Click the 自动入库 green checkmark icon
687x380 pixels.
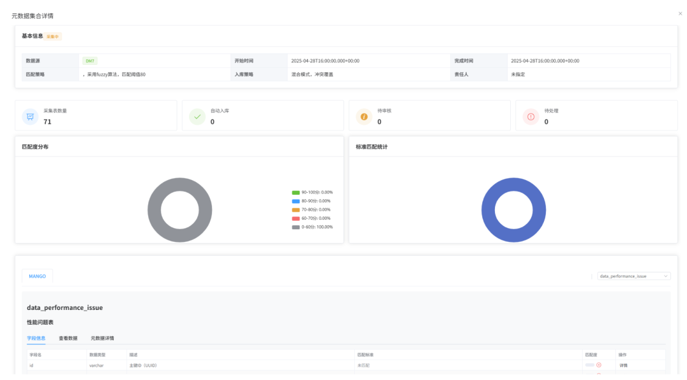pyautogui.click(x=197, y=116)
